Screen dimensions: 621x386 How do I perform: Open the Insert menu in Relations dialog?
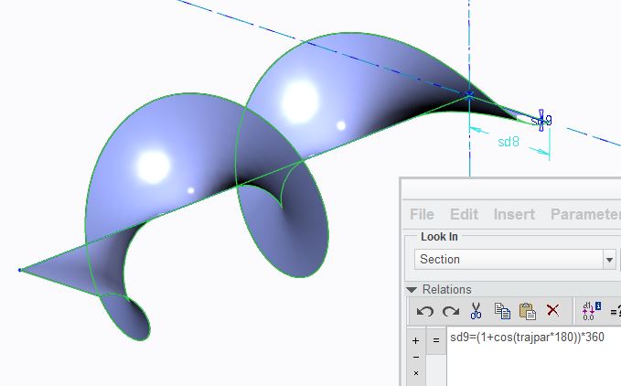514,214
